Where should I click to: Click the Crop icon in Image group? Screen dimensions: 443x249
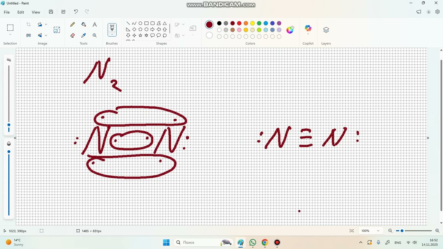29,25
